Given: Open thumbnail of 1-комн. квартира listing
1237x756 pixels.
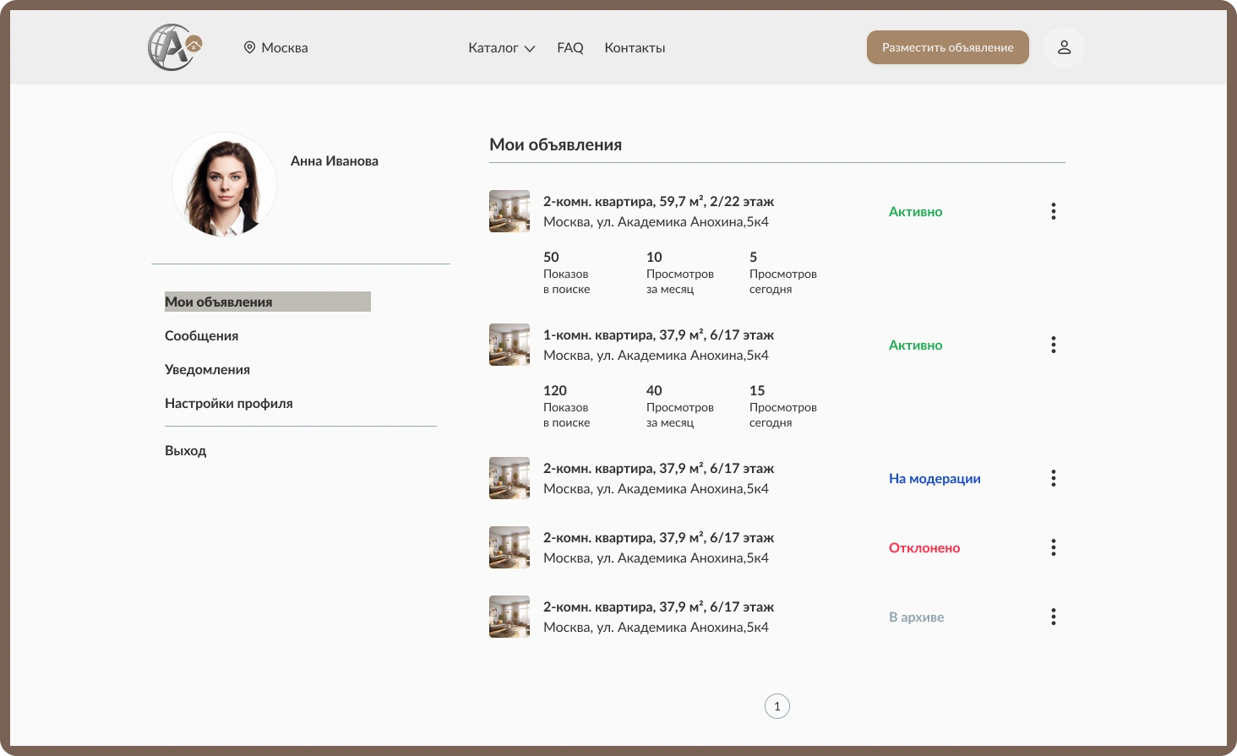Looking at the screenshot, I should pos(510,345).
